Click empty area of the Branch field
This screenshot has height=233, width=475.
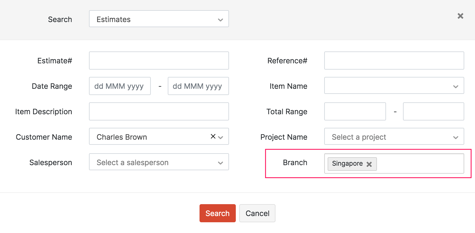pos(419,164)
